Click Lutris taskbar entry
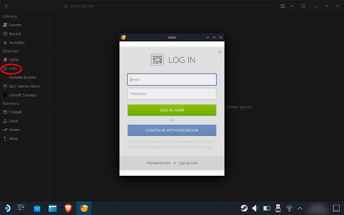Viewport: 344px width, 215px height. point(84,208)
